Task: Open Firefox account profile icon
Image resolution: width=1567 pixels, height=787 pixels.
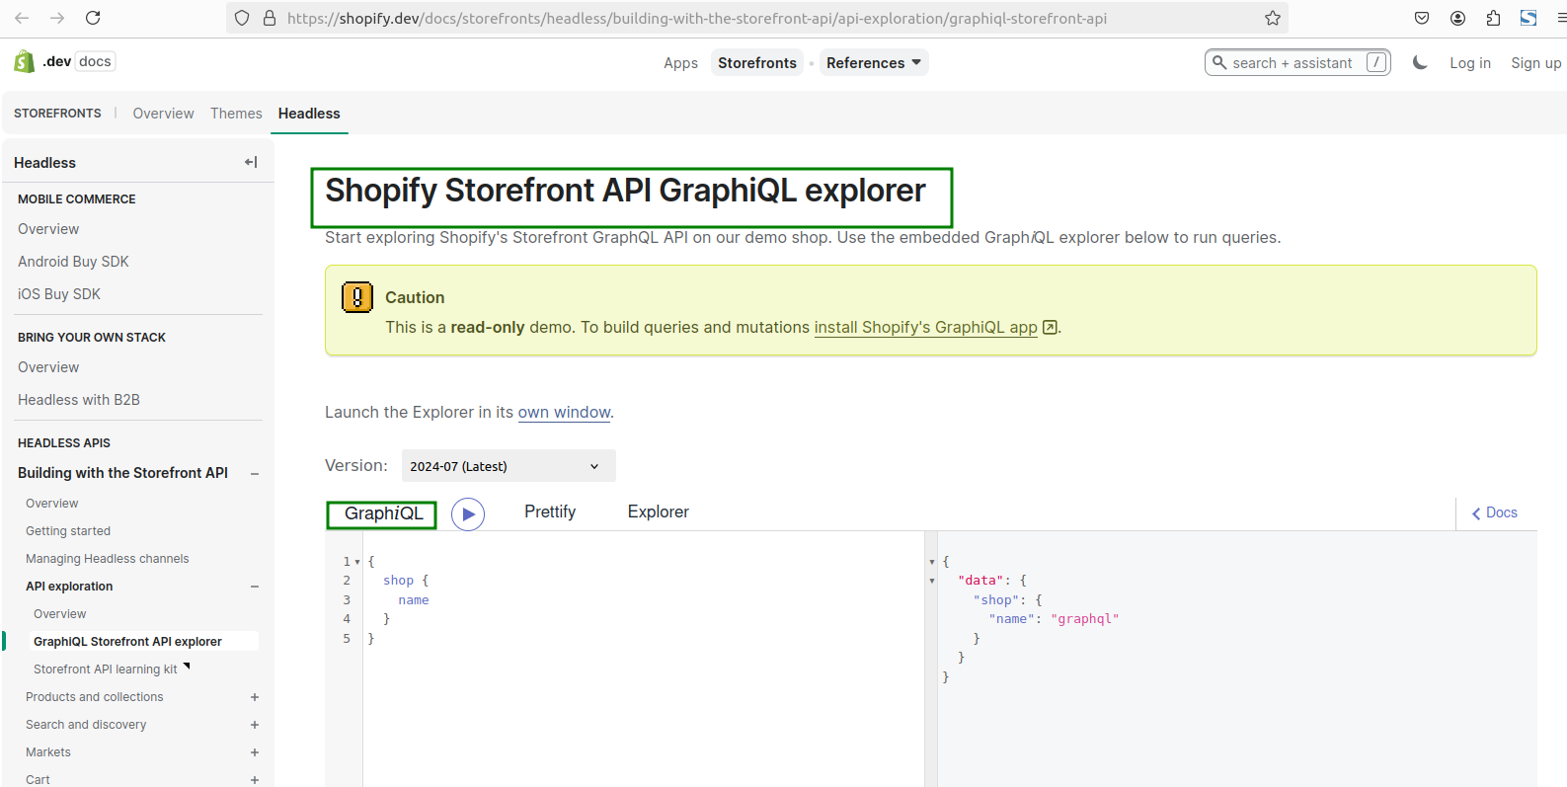Action: coord(1457,18)
